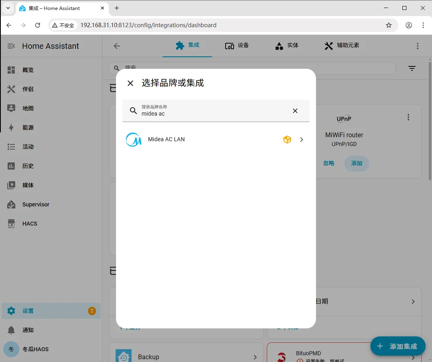Open the 地图 map page
This screenshot has width=432, height=362.
51,108
